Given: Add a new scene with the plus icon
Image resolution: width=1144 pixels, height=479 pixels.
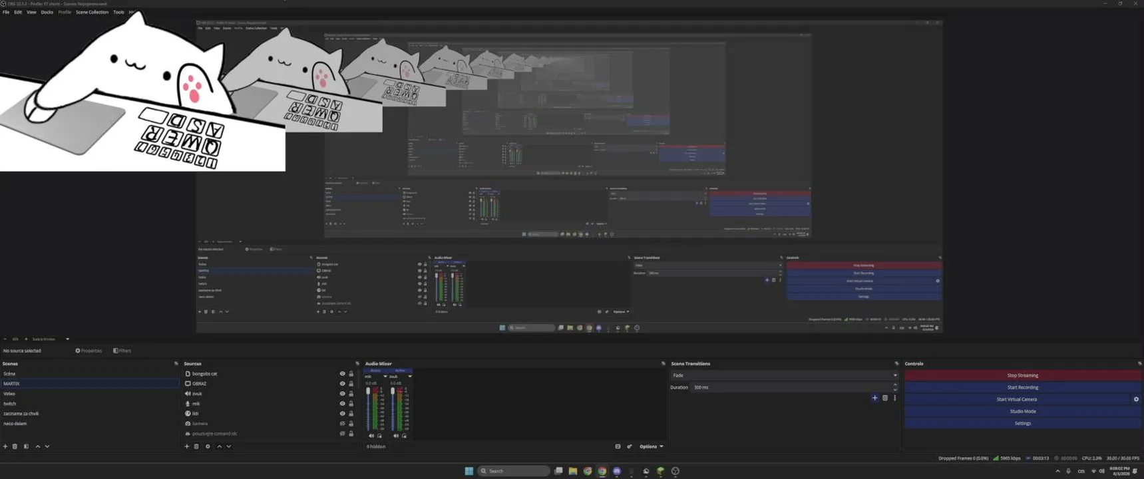Looking at the screenshot, I should (5, 446).
